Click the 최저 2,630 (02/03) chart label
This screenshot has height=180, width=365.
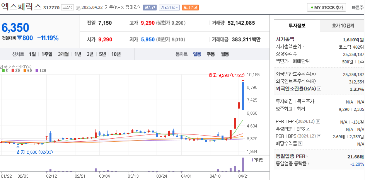coord(35,152)
